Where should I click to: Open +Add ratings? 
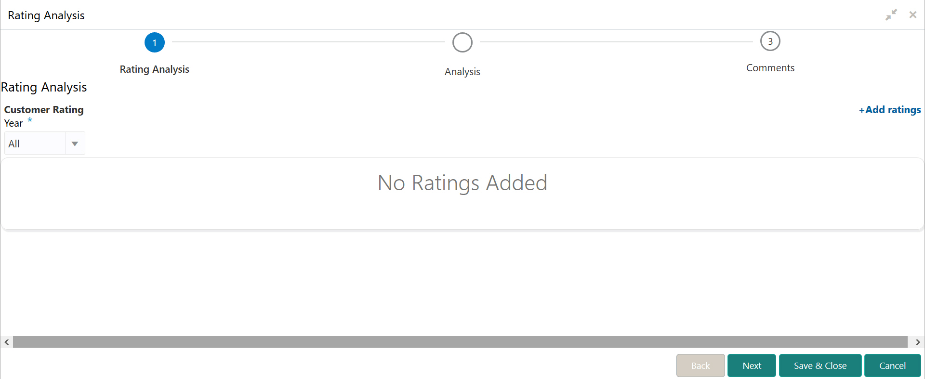coord(889,110)
